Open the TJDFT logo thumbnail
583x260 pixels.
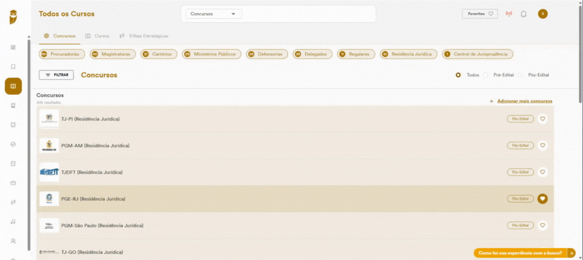click(x=49, y=172)
